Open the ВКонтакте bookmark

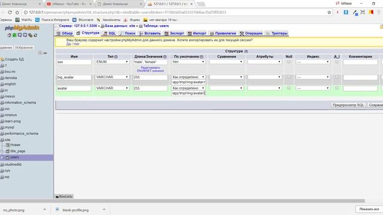(83, 20)
